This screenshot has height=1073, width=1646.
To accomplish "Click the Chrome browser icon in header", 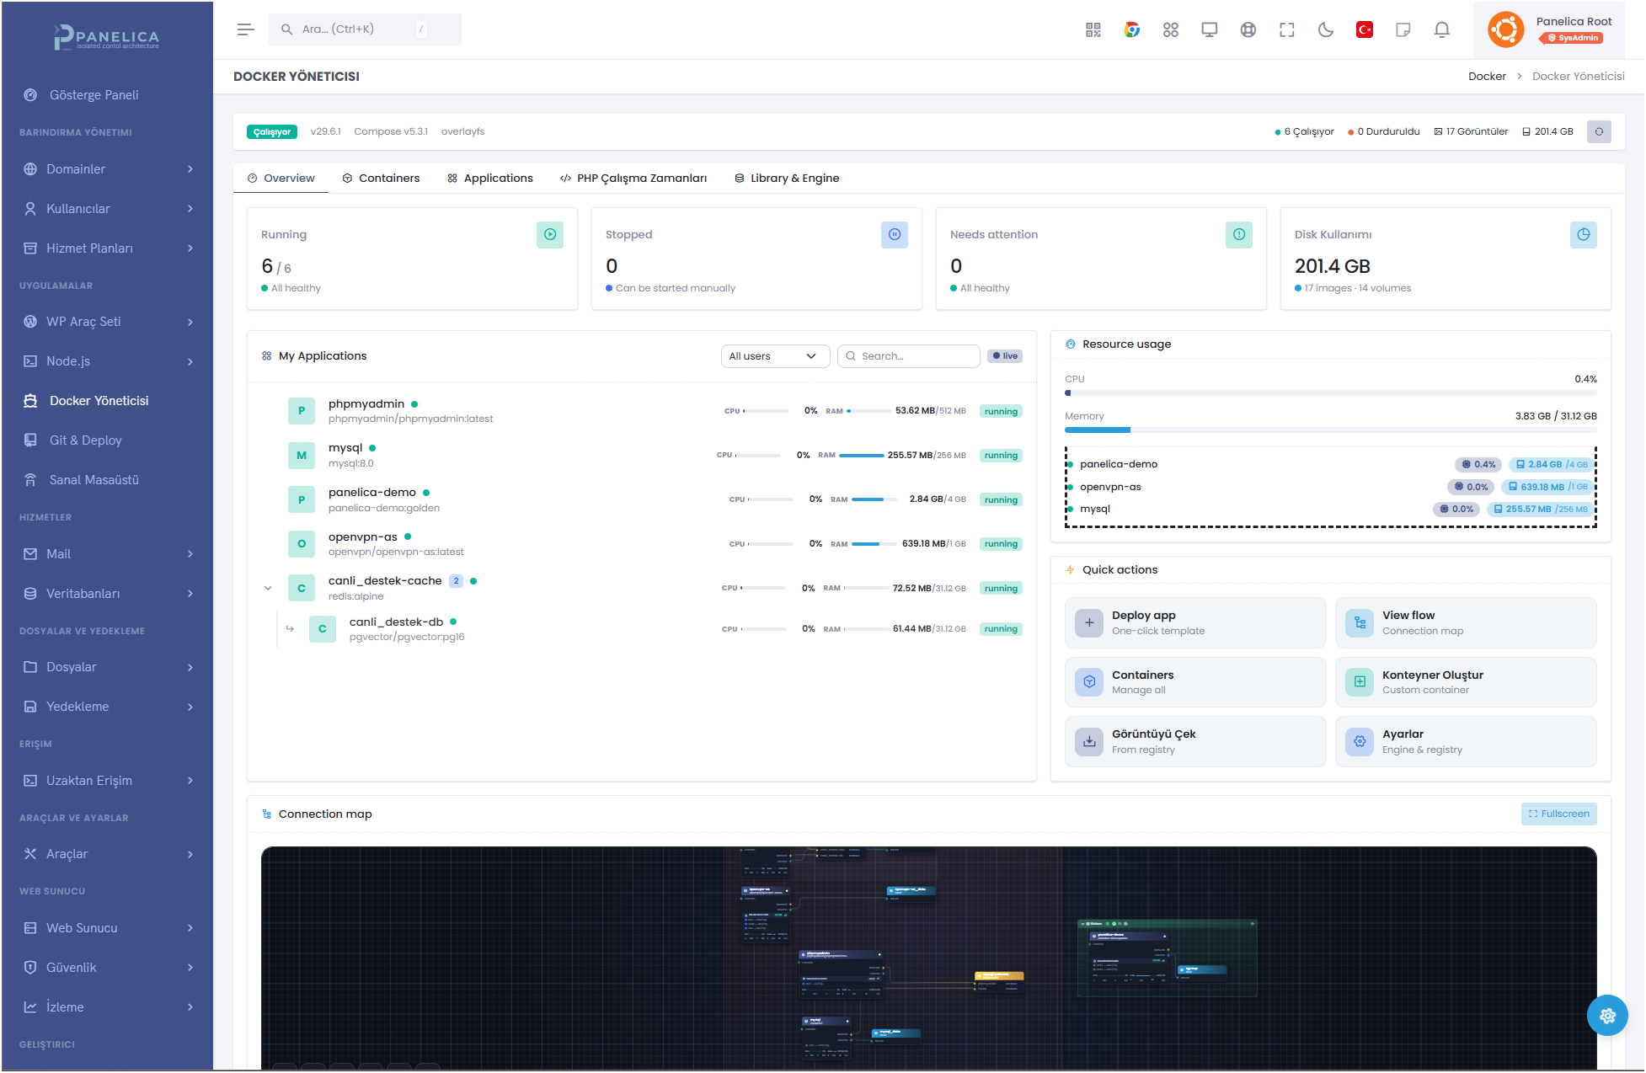I will tap(1132, 29).
